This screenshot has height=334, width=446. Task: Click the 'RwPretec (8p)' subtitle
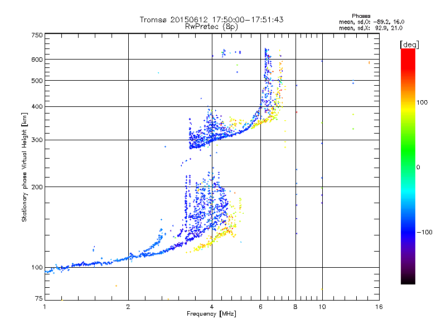click(x=211, y=27)
